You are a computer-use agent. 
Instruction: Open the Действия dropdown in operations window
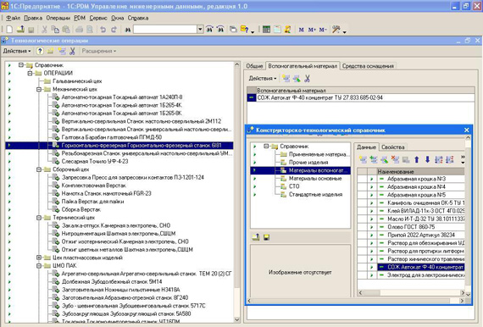[x=17, y=51]
